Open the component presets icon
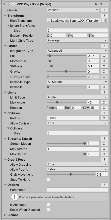This screenshot has height=220, width=111. (101, 4)
